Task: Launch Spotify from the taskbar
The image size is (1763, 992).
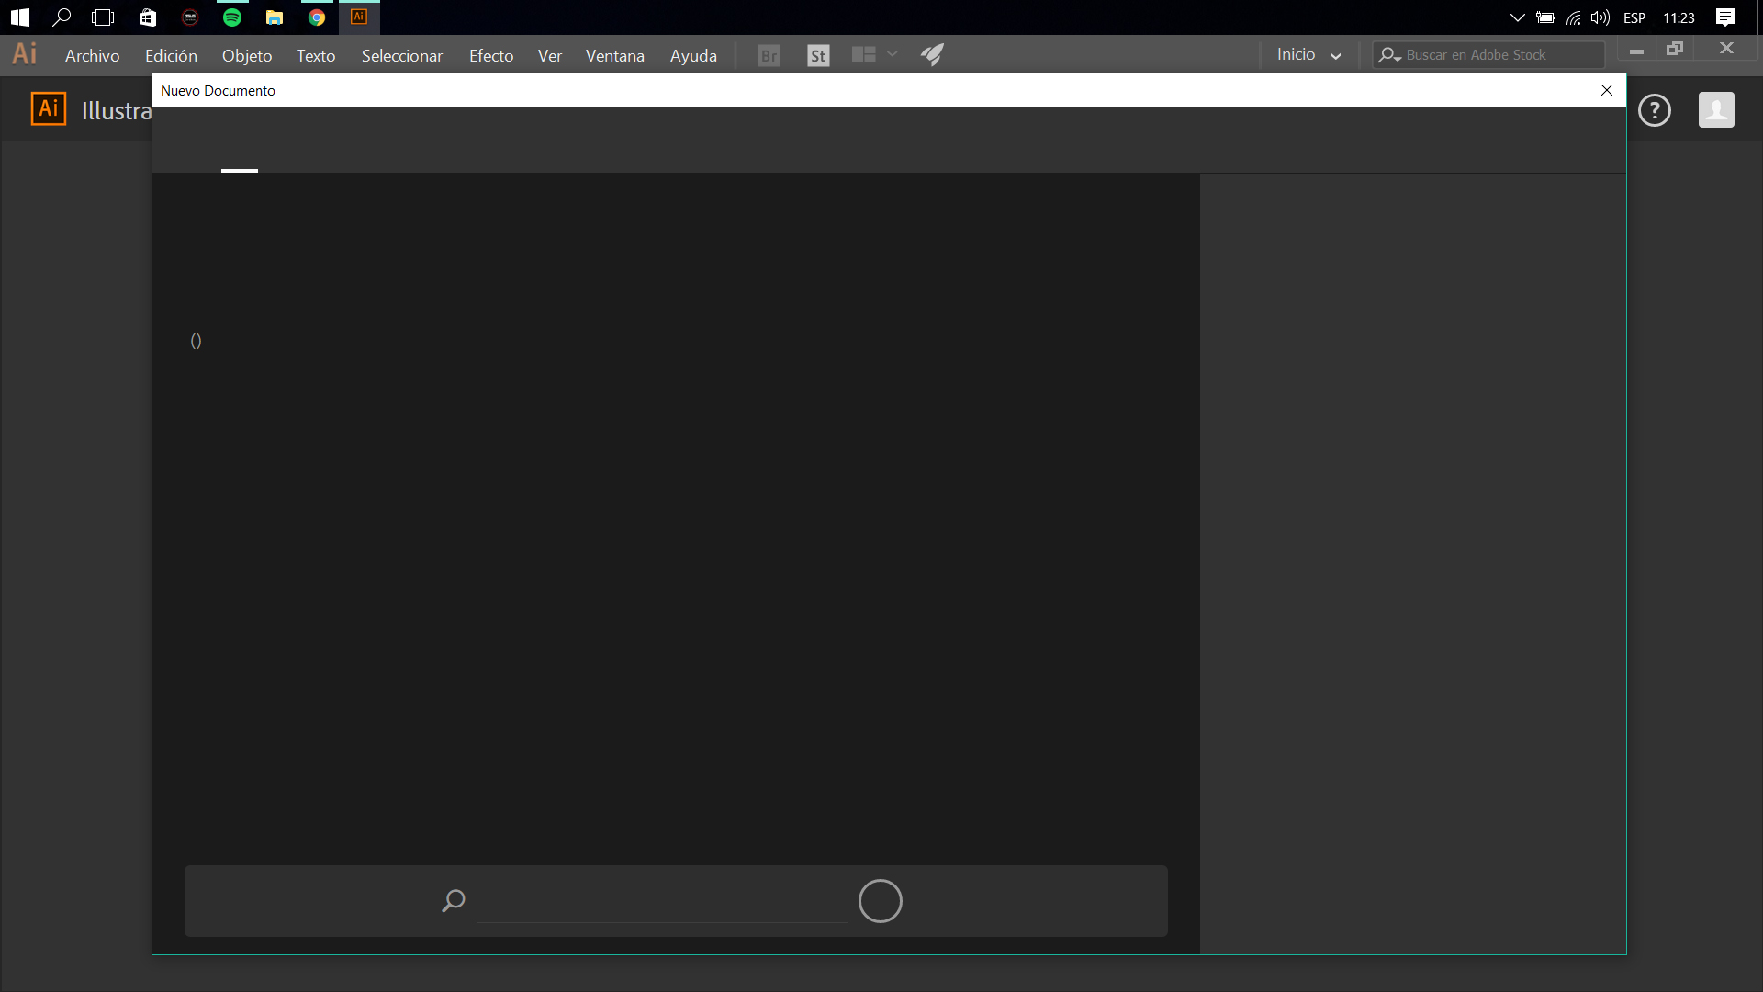Action: (x=232, y=17)
